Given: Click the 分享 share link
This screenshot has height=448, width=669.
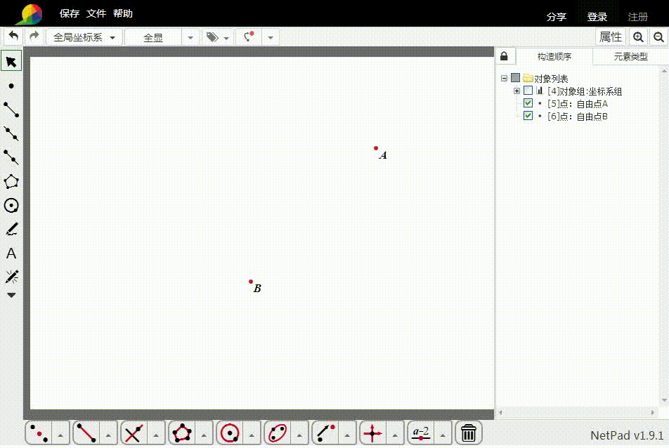Looking at the screenshot, I should click(x=557, y=17).
